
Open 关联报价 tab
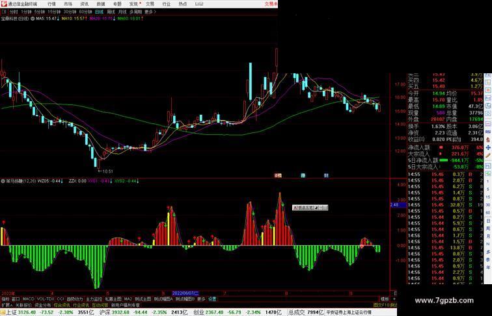tap(23, 305)
